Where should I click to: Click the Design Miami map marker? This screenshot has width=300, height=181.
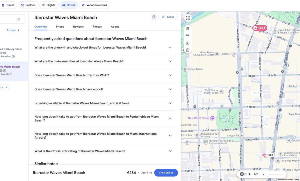(185, 69)
